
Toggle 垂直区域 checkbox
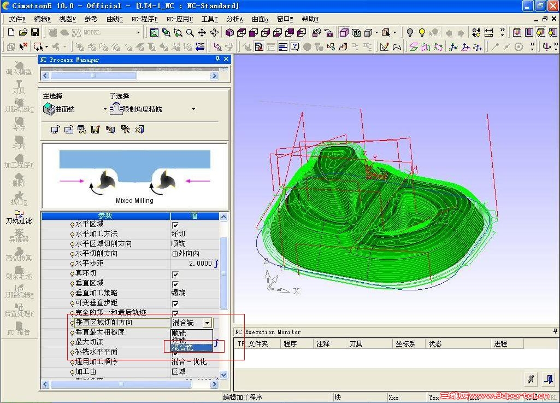click(x=175, y=284)
